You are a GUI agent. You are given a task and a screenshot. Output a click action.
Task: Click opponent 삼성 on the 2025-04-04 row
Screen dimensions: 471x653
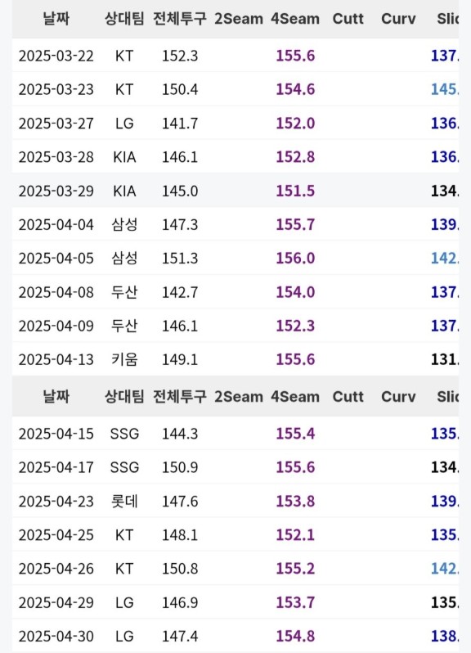click(124, 224)
